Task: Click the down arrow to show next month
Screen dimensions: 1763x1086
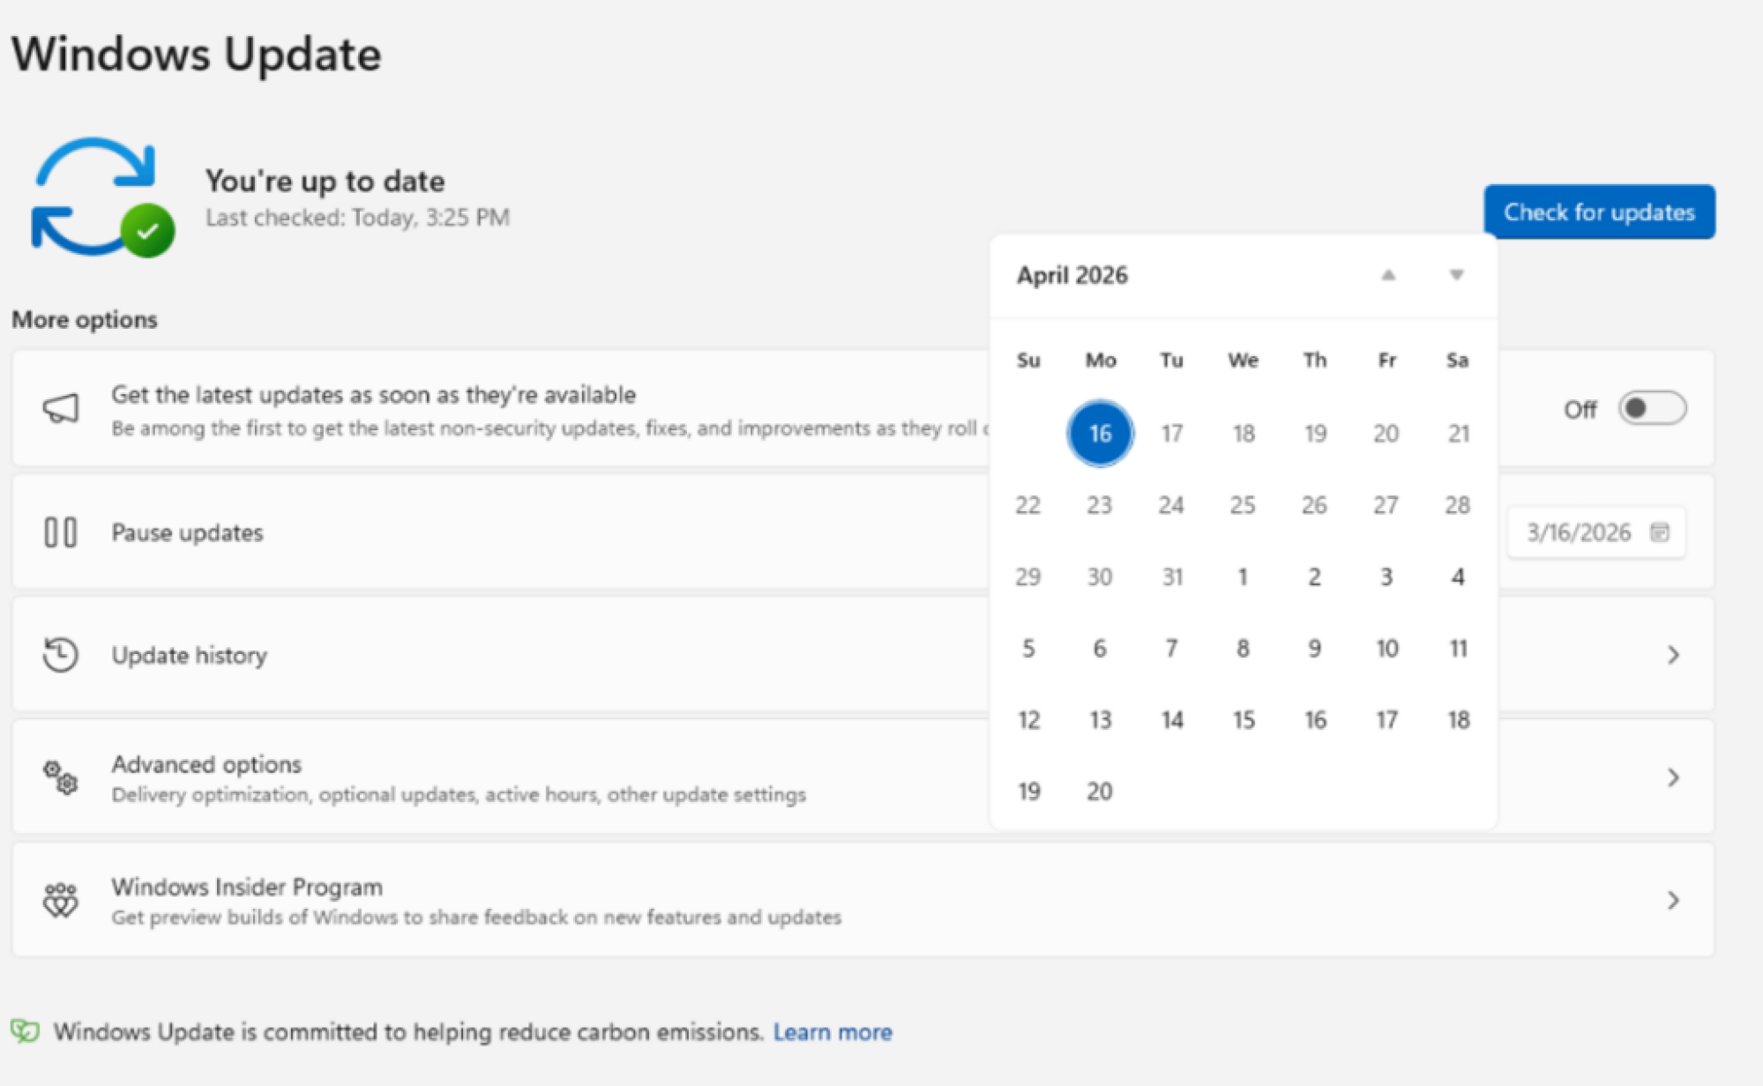Action: point(1456,275)
